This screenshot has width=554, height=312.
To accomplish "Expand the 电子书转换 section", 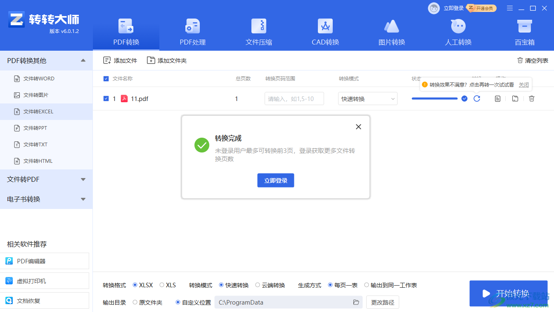I will 46,199.
